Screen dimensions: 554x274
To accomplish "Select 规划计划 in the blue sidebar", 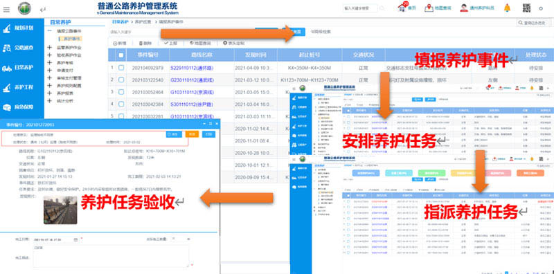I will click(x=22, y=28).
